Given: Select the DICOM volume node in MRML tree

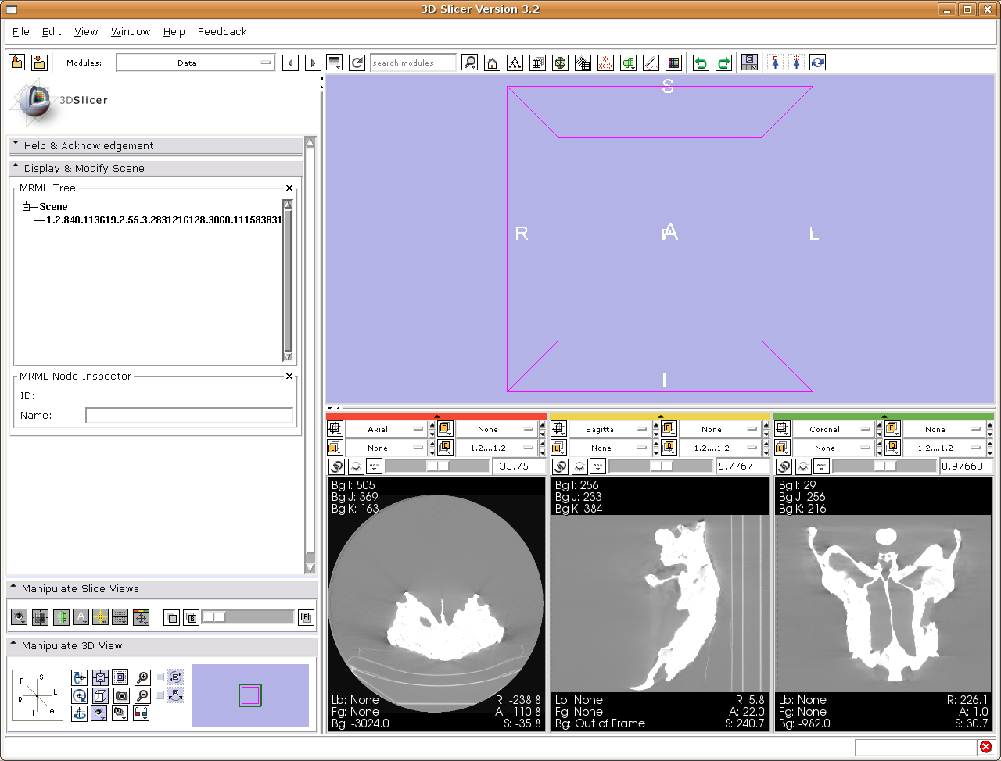Looking at the screenshot, I should (x=163, y=220).
